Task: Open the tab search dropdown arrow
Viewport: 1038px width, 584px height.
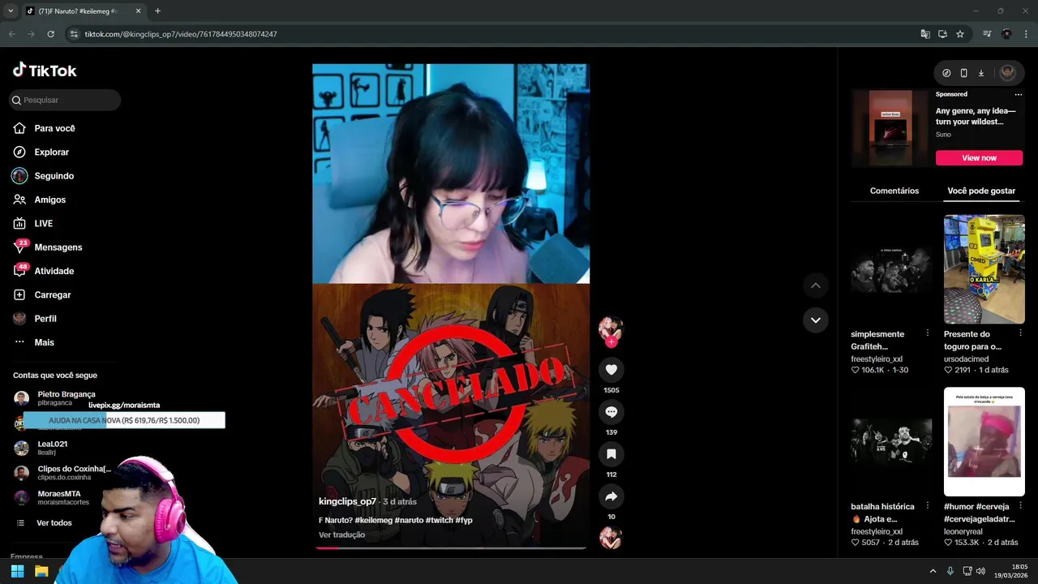Action: coord(11,11)
